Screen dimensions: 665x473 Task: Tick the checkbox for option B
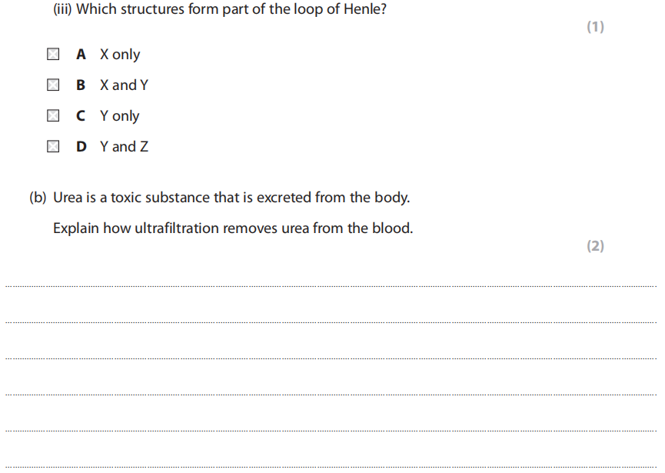pyautogui.click(x=52, y=85)
